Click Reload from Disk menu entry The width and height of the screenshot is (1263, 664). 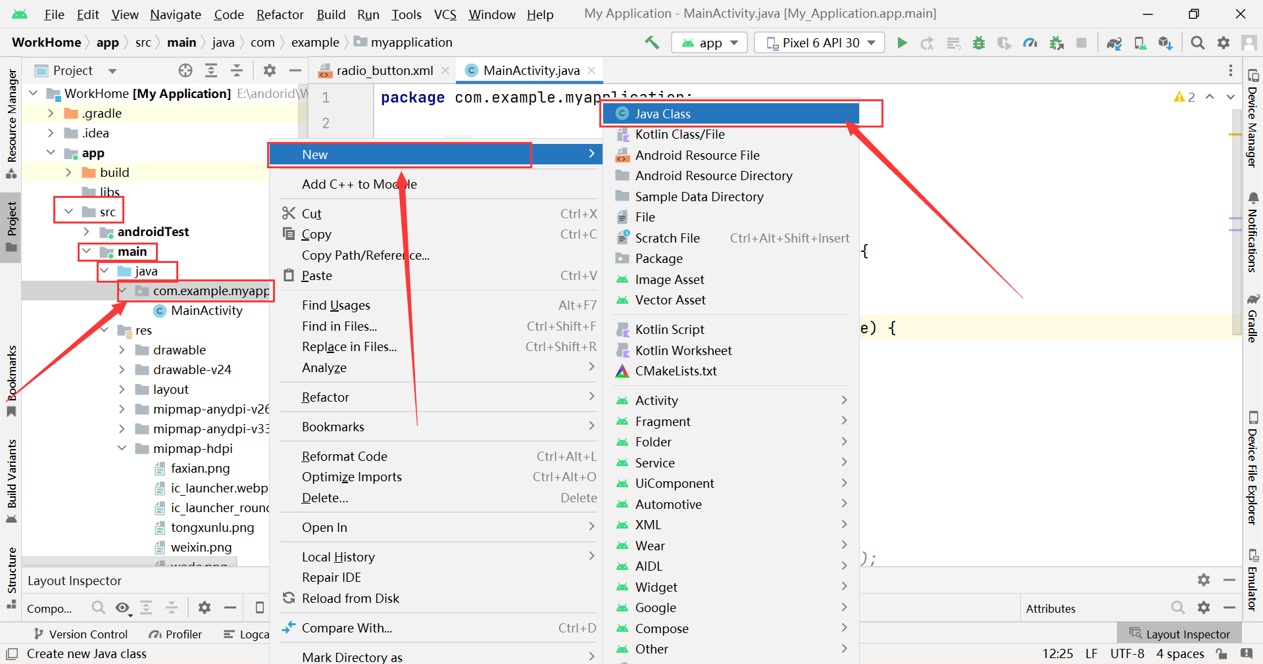(x=436, y=598)
